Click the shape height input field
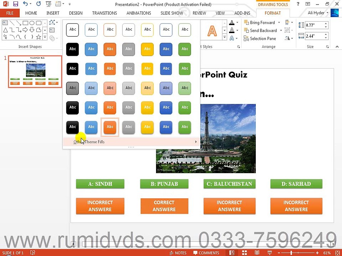Image resolution: width=342 pixels, height=256 pixels. (314, 25)
